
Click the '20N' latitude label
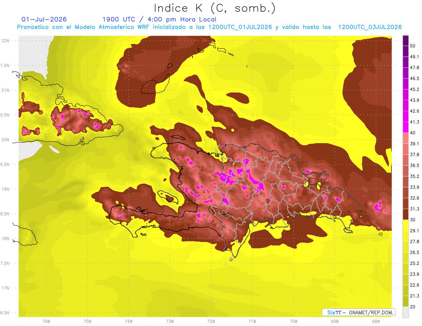[6, 140]
